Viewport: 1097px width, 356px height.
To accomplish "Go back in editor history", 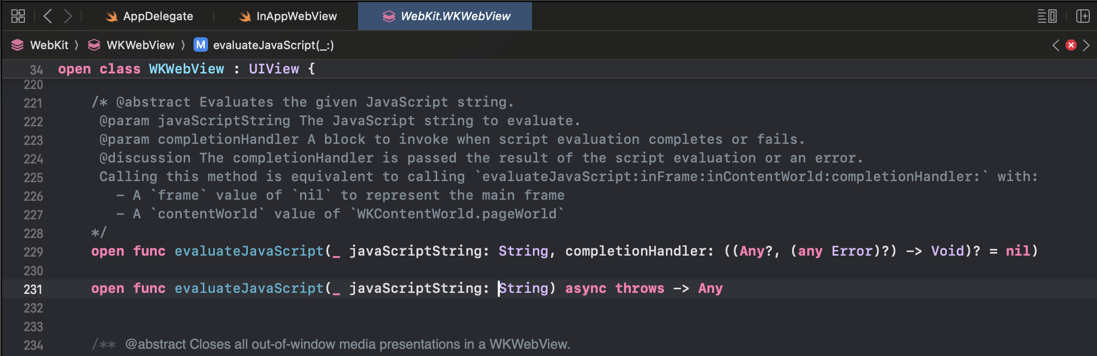I will 48,16.
